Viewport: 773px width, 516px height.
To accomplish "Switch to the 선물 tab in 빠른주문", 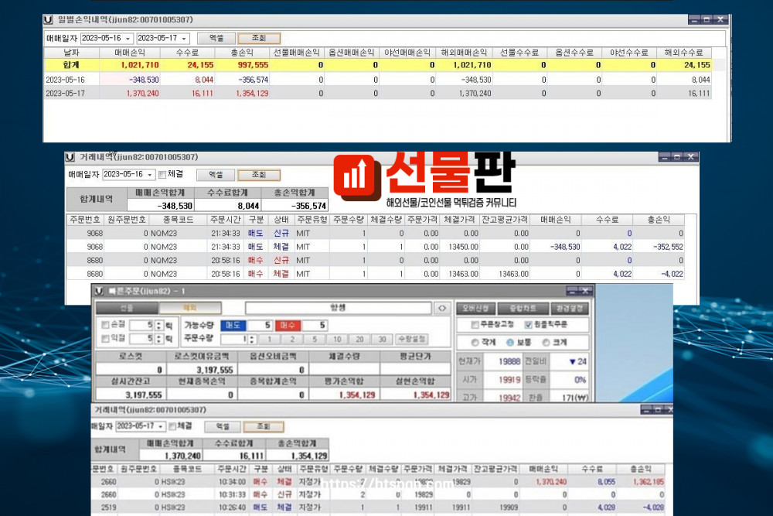I will (x=127, y=308).
